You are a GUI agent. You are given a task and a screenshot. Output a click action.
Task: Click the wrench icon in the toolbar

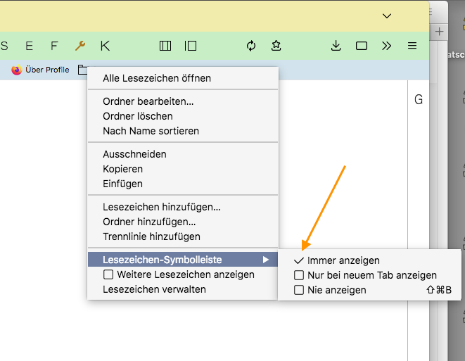(x=80, y=46)
